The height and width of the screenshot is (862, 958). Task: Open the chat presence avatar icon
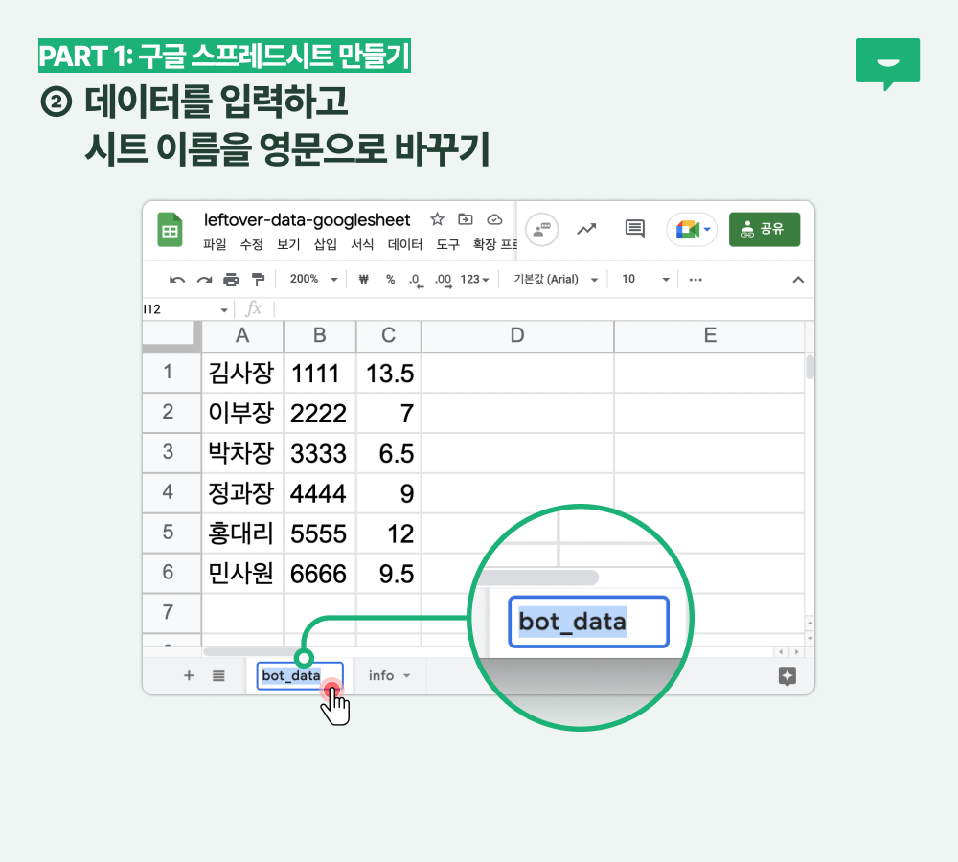(x=542, y=230)
